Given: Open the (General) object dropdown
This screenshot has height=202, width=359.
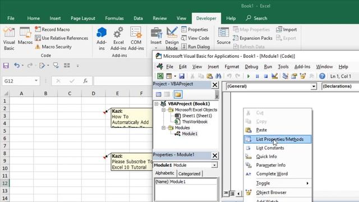Looking at the screenshot, I should click(x=314, y=86).
